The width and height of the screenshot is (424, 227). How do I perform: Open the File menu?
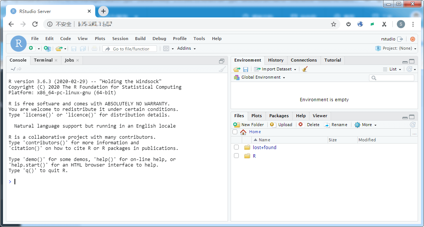pyautogui.click(x=35, y=39)
